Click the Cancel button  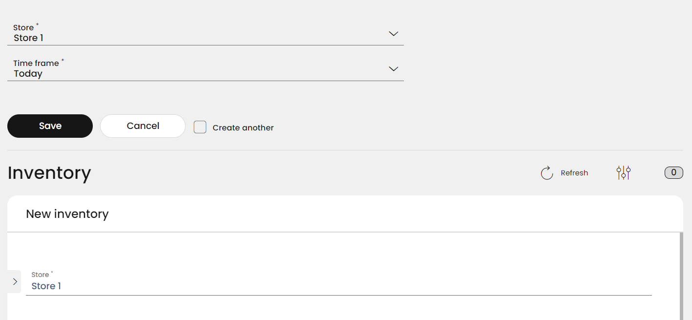coord(143,126)
